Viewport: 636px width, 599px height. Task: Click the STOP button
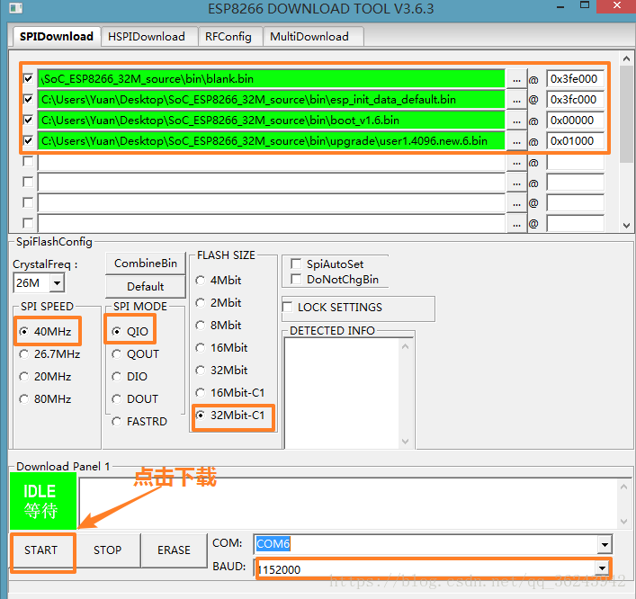point(107,550)
